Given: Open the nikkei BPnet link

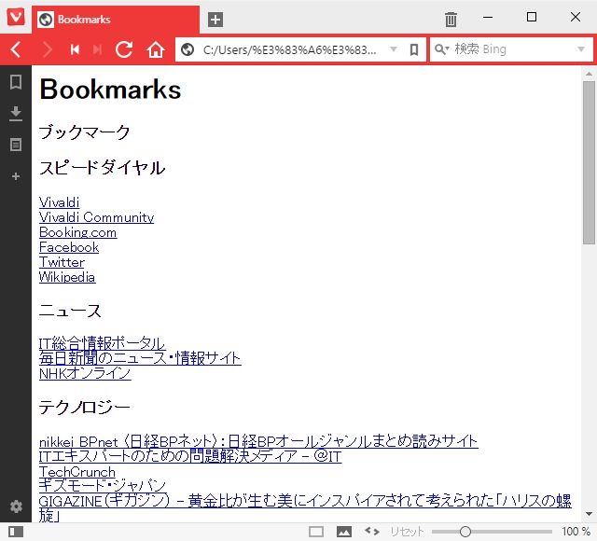Looking at the screenshot, I should (258, 441).
